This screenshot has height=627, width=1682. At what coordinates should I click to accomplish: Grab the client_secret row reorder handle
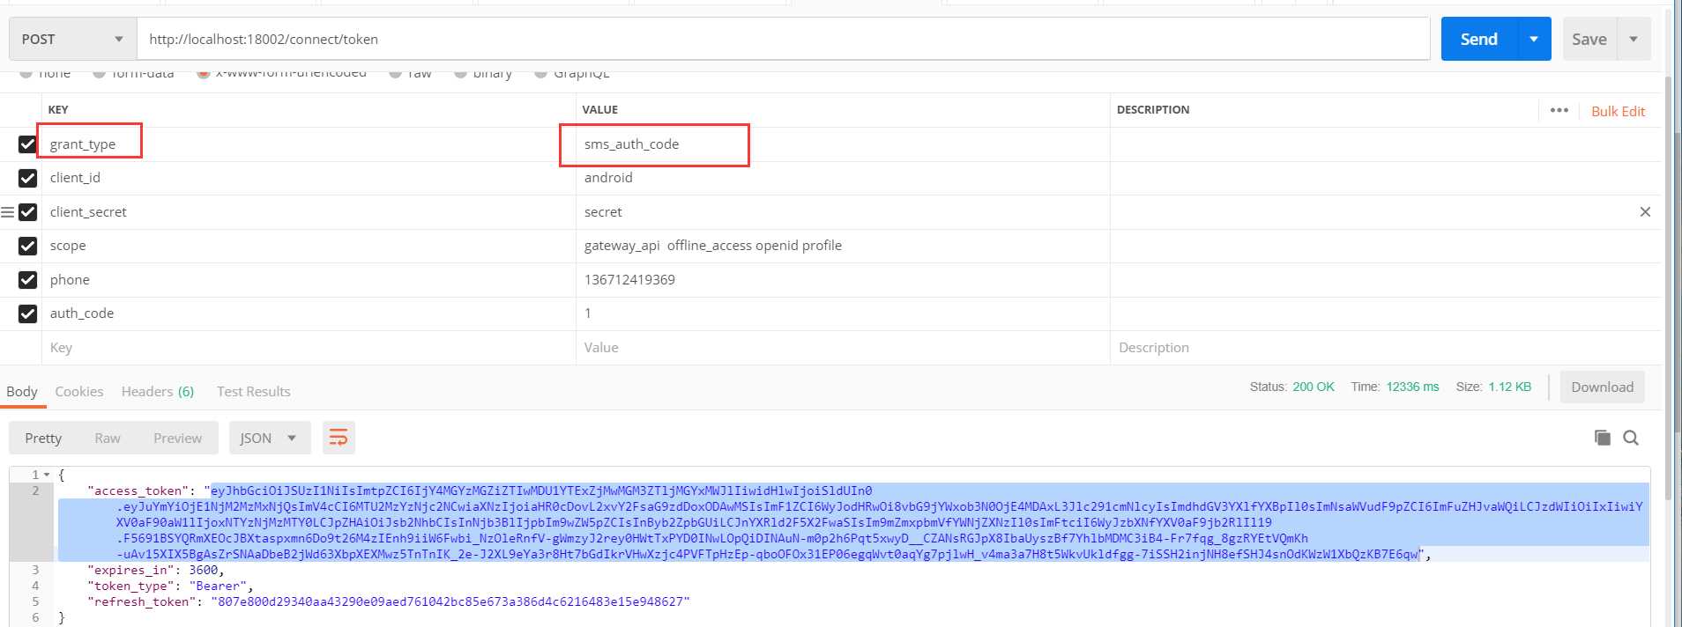pyautogui.click(x=7, y=212)
